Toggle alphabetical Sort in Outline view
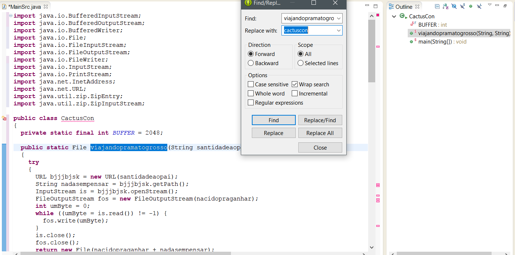 coord(445,7)
